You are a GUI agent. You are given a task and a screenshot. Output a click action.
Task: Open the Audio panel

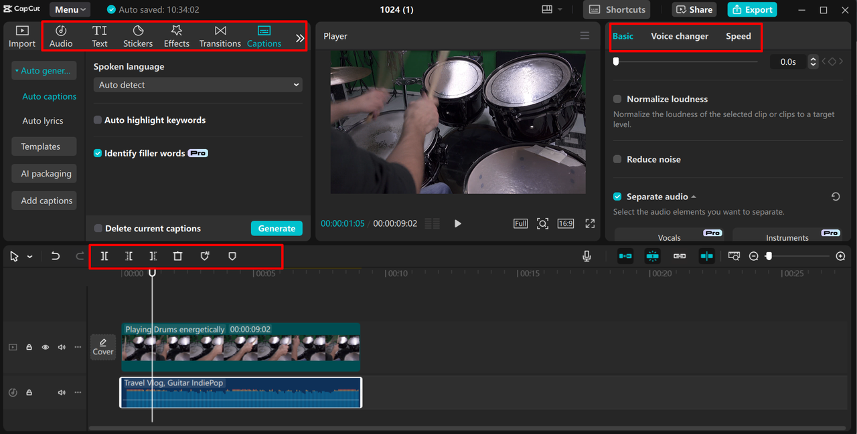[61, 36]
